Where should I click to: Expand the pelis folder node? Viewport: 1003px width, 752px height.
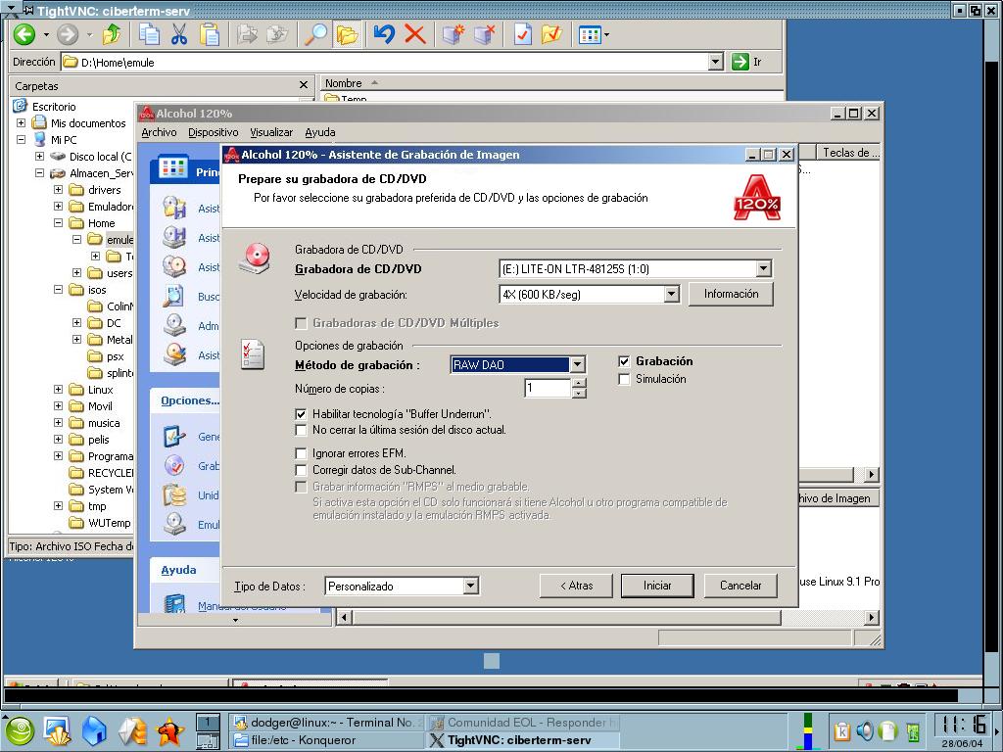[x=58, y=440]
